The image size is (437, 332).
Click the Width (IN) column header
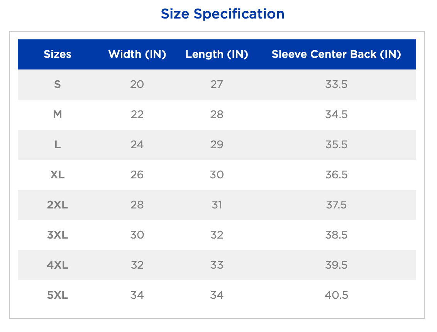point(137,54)
